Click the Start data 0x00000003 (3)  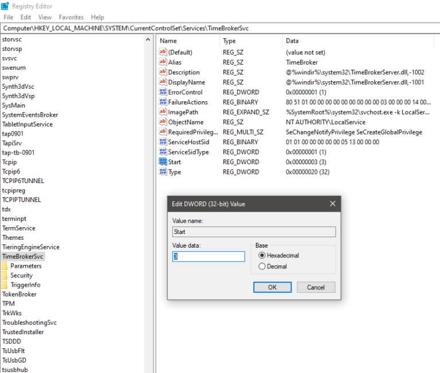coord(306,162)
